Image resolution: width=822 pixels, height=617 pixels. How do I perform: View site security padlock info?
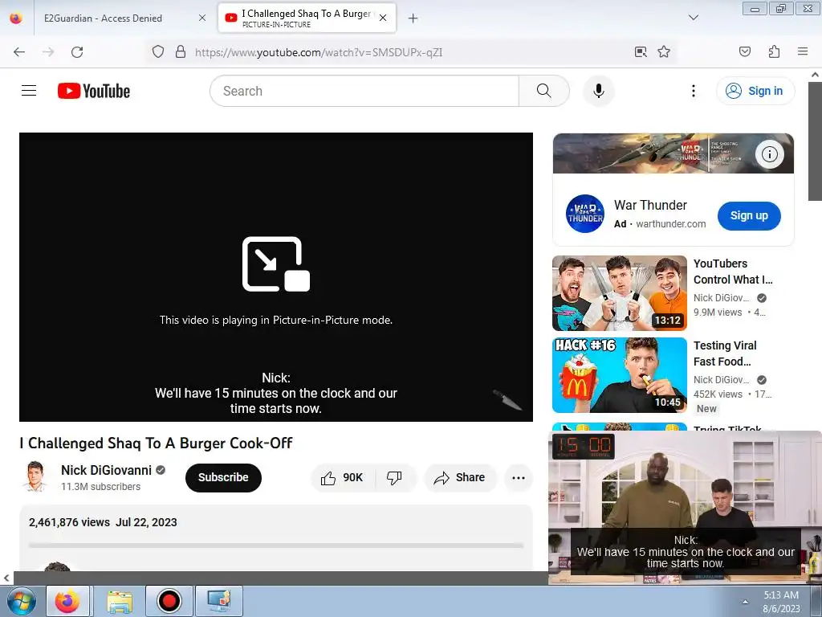pyautogui.click(x=181, y=52)
